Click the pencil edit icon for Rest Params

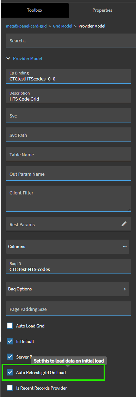[124, 224]
